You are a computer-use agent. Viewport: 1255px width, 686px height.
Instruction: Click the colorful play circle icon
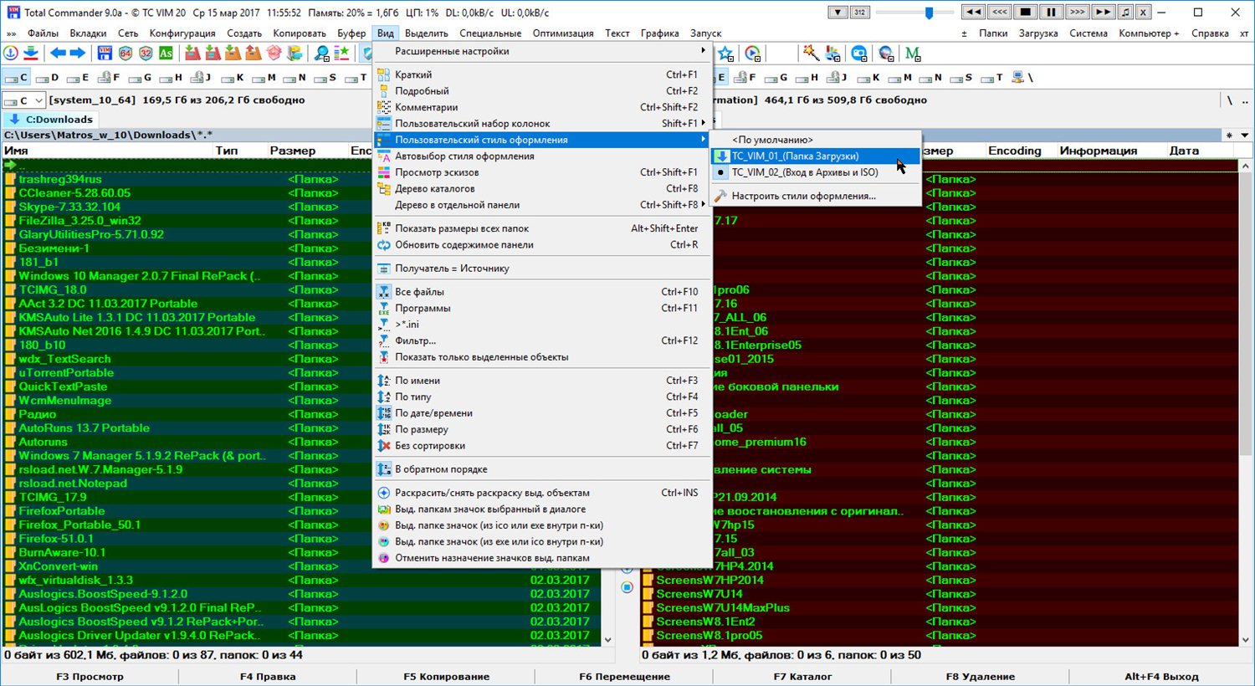753,54
